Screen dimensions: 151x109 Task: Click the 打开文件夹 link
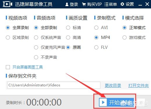[x=138, y=85]
